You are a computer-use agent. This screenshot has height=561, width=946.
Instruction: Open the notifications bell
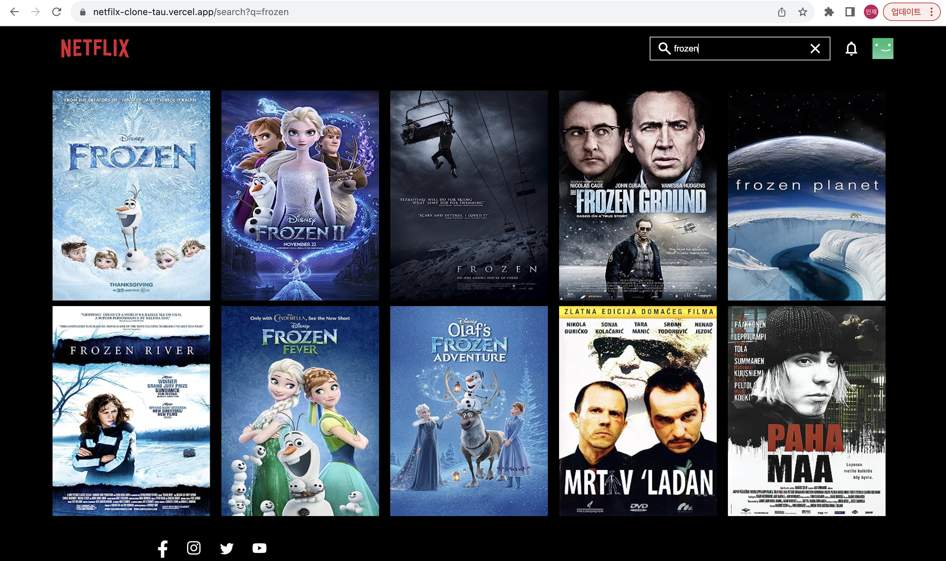(x=851, y=48)
